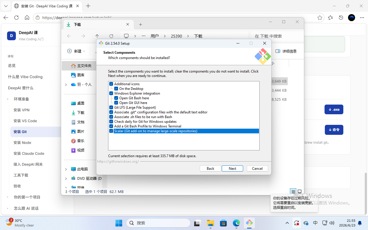368x230 pixels.
Task: Uncheck Open Git GUI here
Action: [116, 103]
